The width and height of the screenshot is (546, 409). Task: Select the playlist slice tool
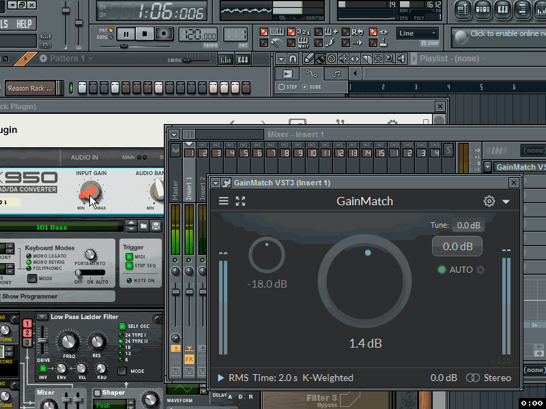pos(367,59)
